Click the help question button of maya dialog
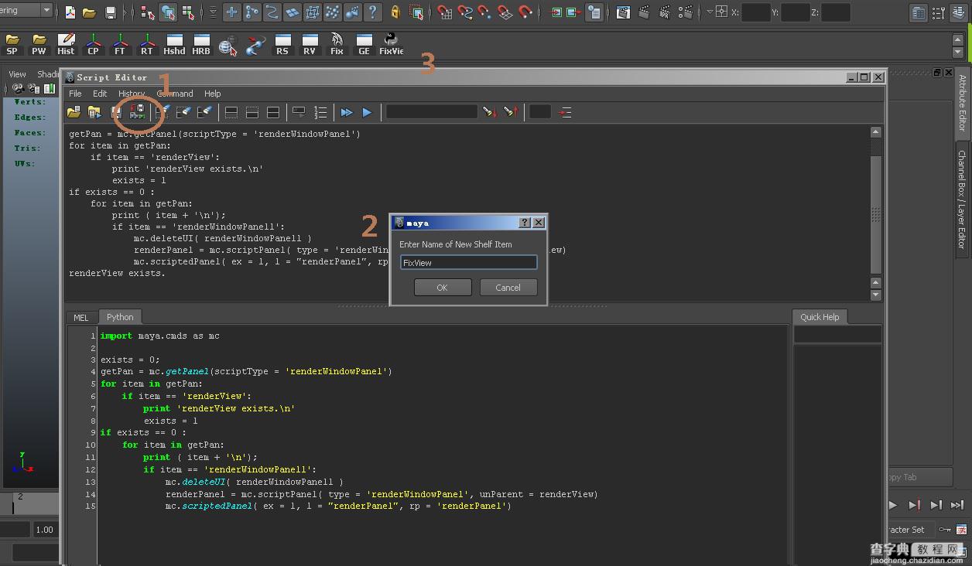Viewport: 972px width, 566px height. [x=525, y=223]
